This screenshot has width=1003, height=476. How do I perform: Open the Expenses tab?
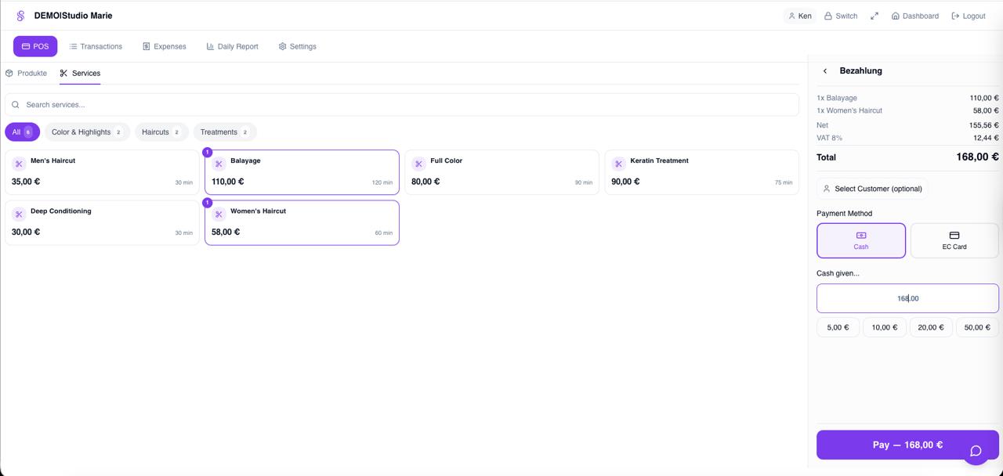165,46
